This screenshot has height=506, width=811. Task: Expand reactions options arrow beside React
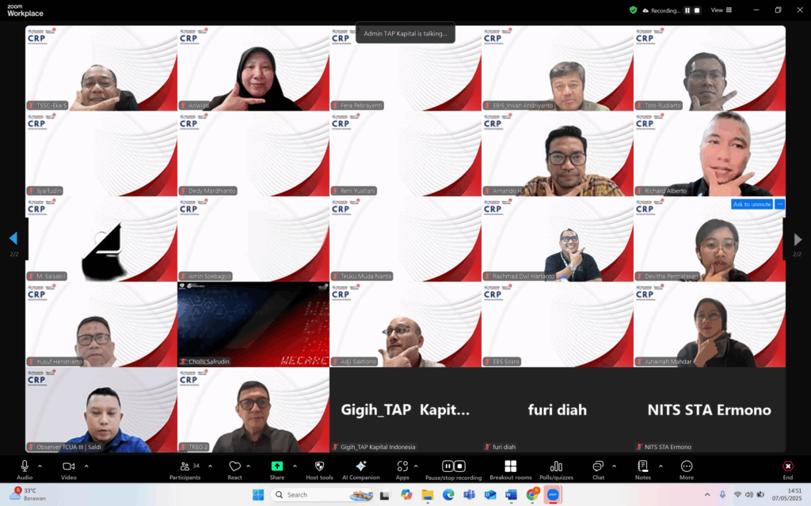tap(248, 466)
